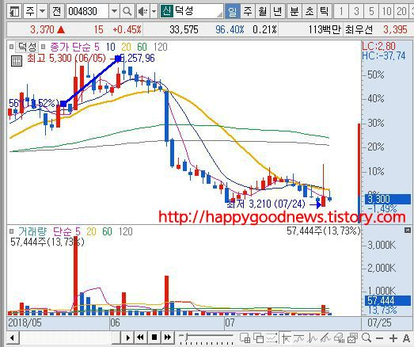This screenshot has height=347, width=414.
Task: Click the pencil drawing tool icon
Action: [x=326, y=338]
